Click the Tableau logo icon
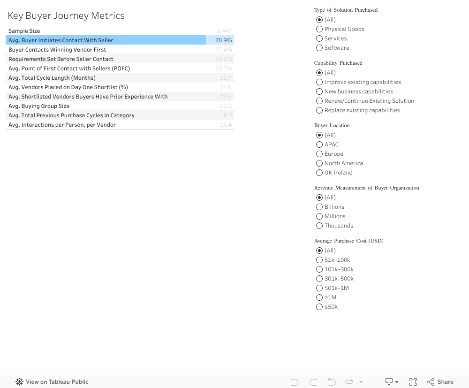 coord(19,382)
